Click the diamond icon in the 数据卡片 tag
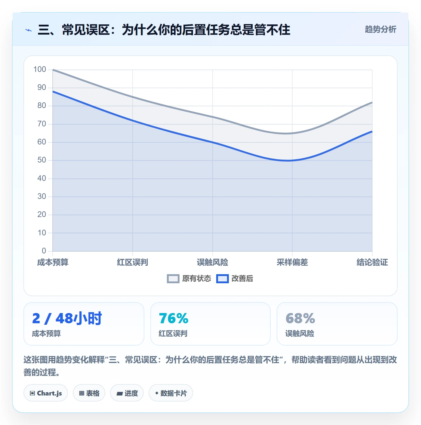This screenshot has width=421, height=425. coord(157,393)
